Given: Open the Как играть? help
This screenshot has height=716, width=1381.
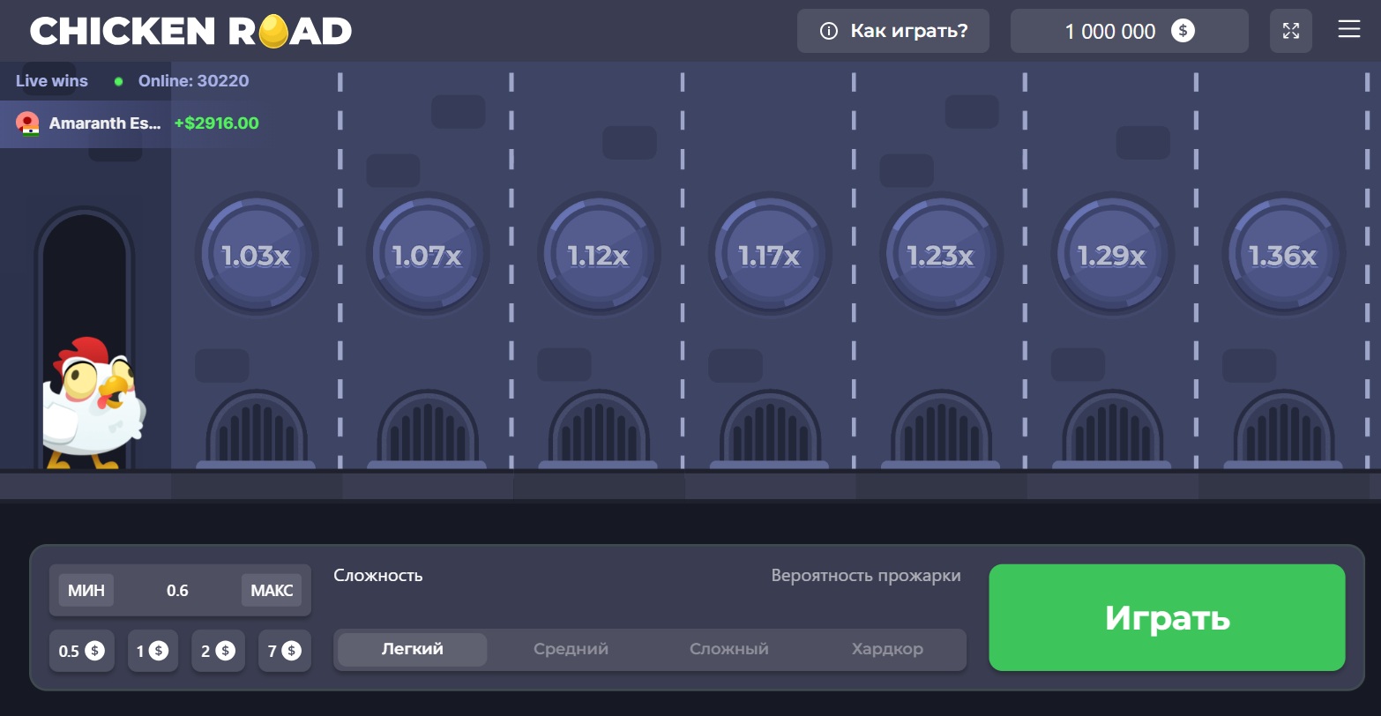Looking at the screenshot, I should (893, 31).
